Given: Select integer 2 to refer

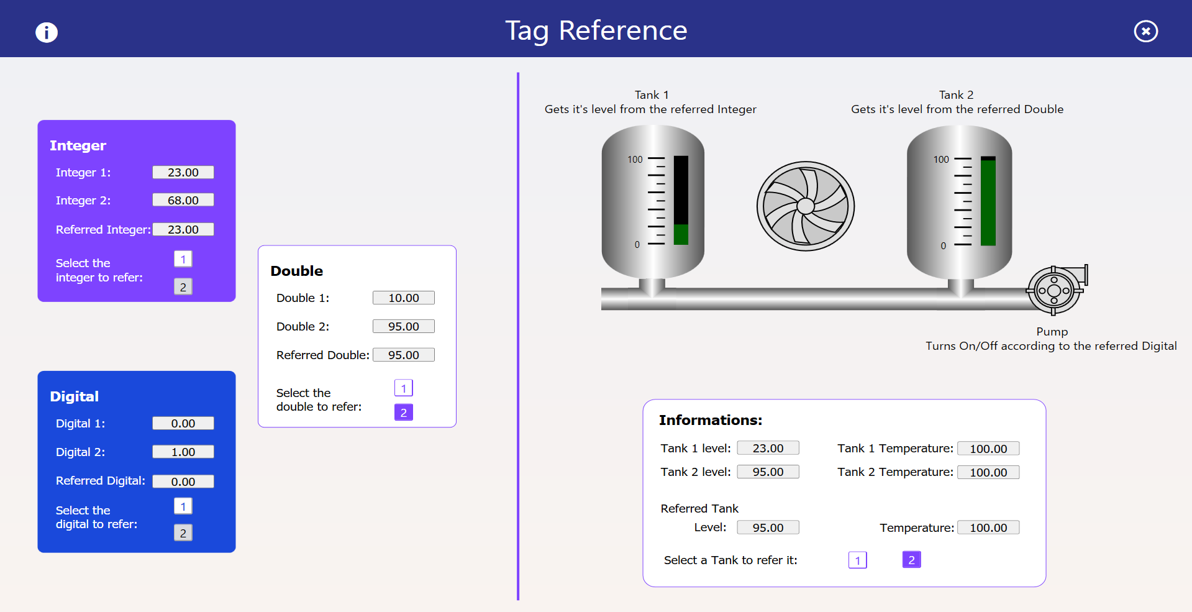Looking at the screenshot, I should tap(183, 287).
